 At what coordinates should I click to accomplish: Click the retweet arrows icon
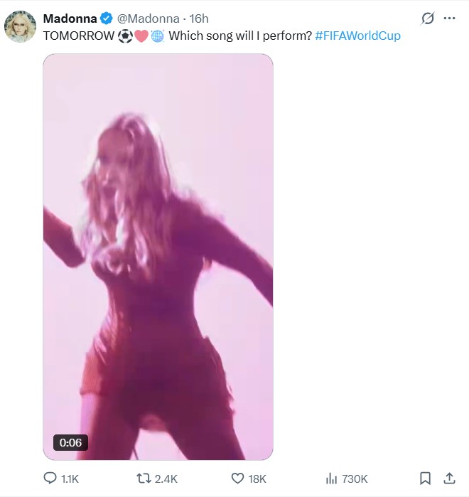pyautogui.click(x=144, y=479)
